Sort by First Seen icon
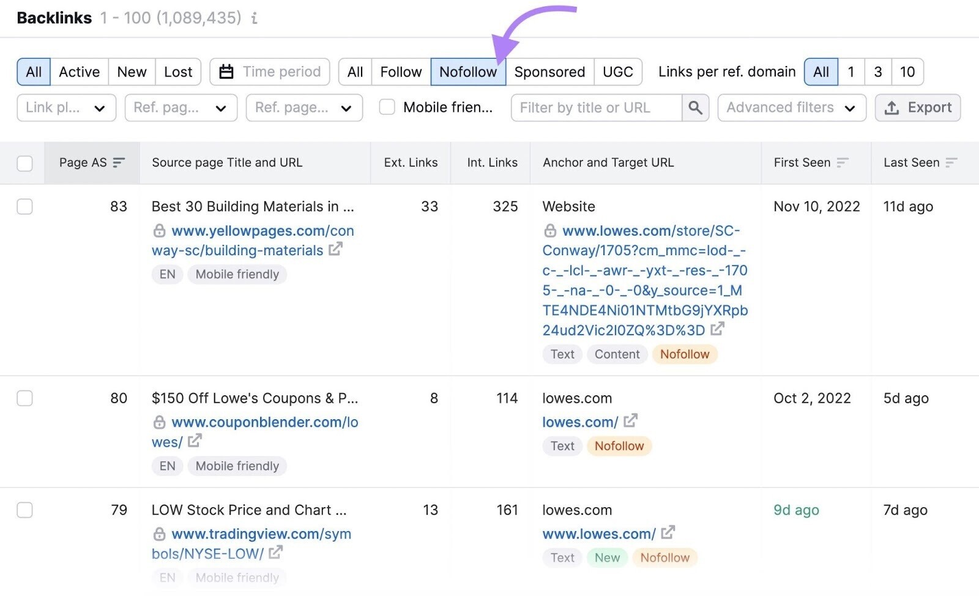The image size is (979, 596). click(x=843, y=162)
